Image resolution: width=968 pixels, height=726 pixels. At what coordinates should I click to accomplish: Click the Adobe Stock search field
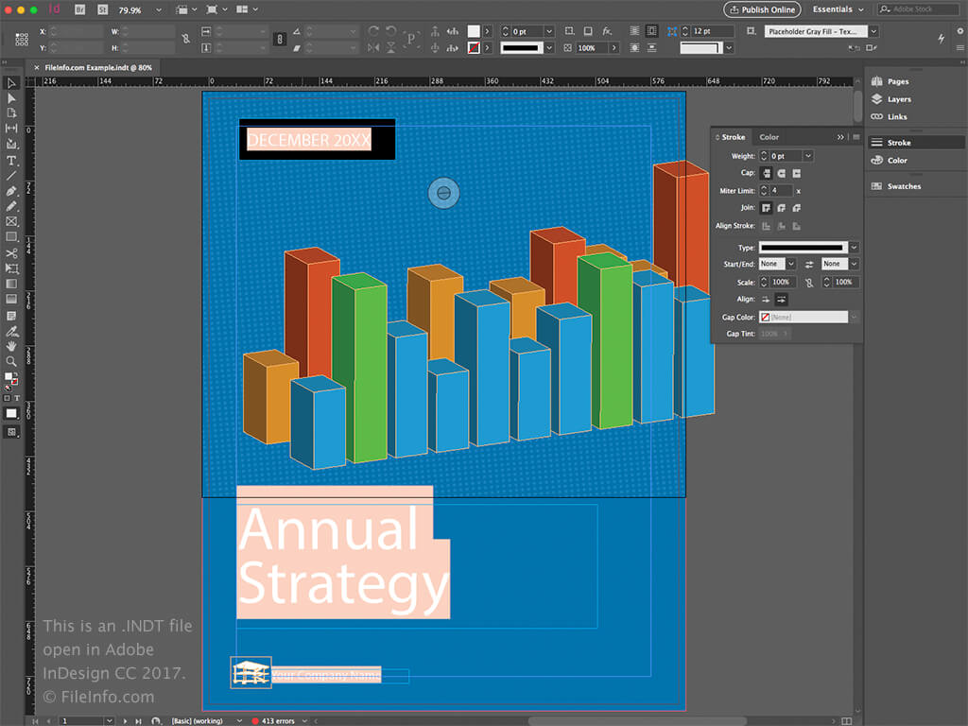919,9
